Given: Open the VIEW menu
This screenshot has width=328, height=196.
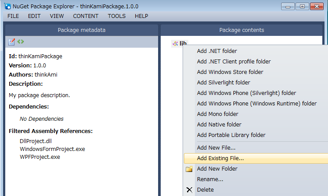Looking at the screenshot, I should point(56,16).
